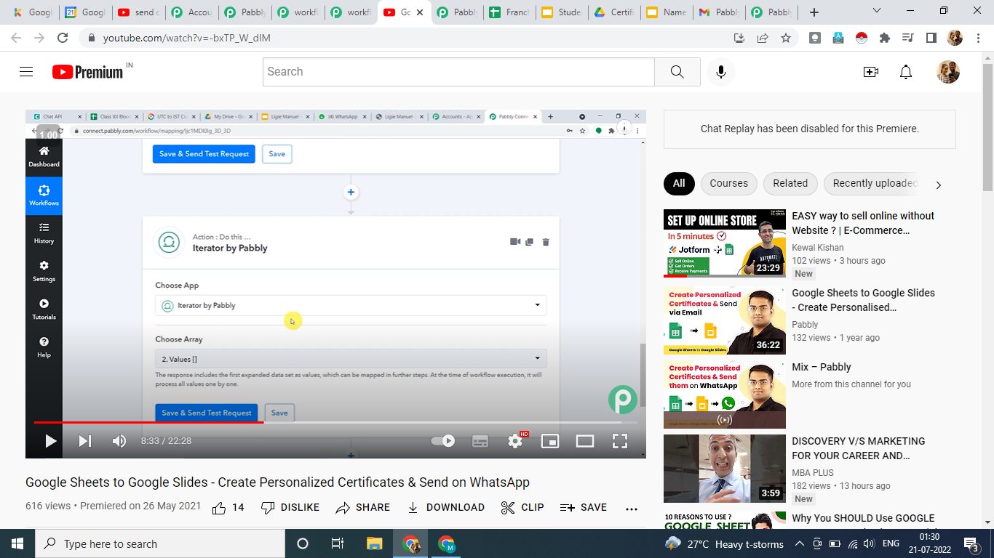Open the Chrome tab search dropdown
Image resolution: width=994 pixels, height=558 pixels.
[x=877, y=11]
